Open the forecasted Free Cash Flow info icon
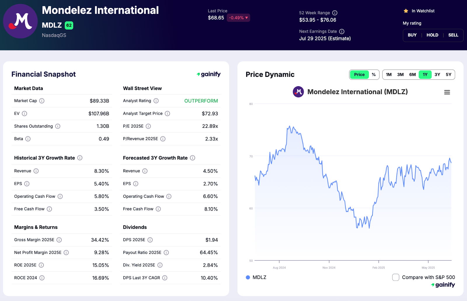Viewport: 467px width, 301px height. (x=158, y=209)
